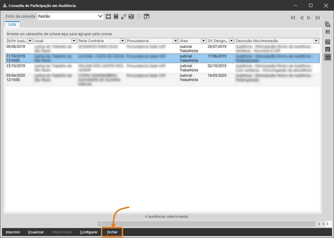Toggle the highlighted auto-fit view icon in sidebar
This screenshot has width=334, height=238.
pyautogui.click(x=328, y=57)
